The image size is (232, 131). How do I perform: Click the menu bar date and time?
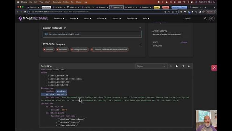pos(207,2)
